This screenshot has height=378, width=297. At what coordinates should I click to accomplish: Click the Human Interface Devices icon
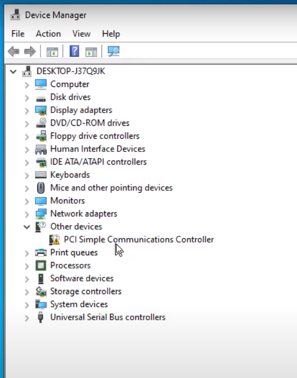coord(41,149)
